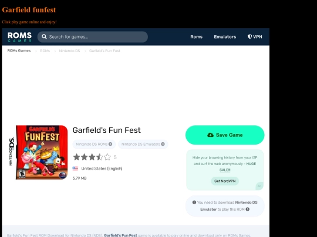
Task: Click the Nintendo DS Emulators arrow icon
Action: (163, 144)
